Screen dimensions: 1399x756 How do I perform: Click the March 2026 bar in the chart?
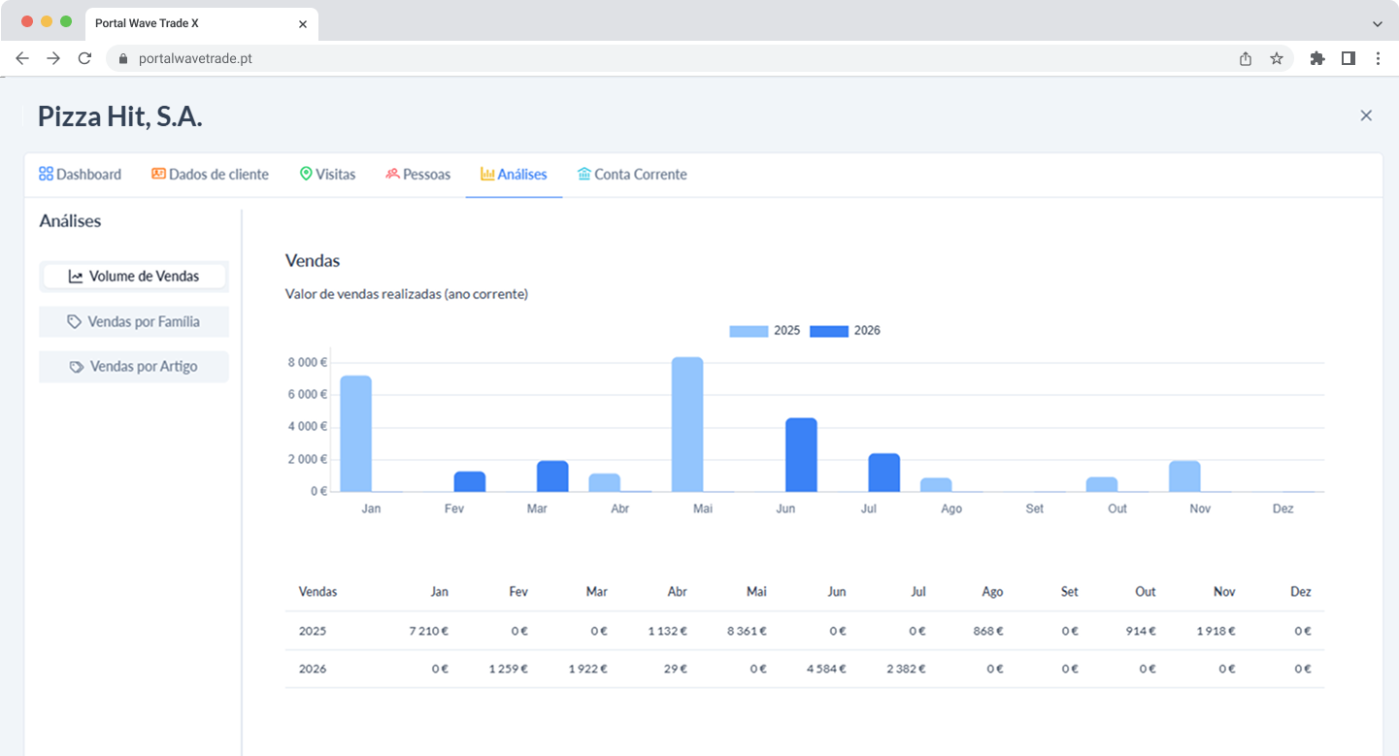click(x=552, y=477)
